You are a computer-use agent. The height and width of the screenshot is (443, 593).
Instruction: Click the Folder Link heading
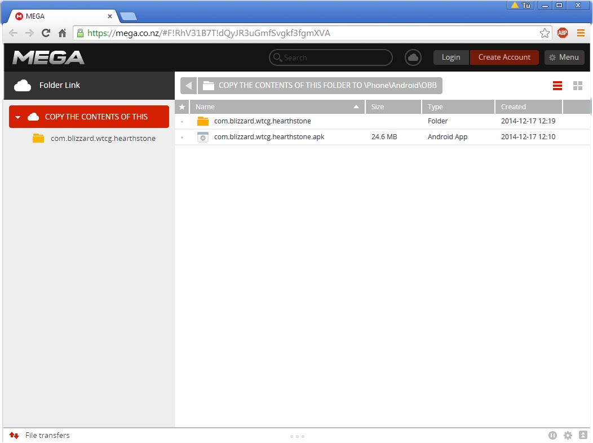coord(59,86)
